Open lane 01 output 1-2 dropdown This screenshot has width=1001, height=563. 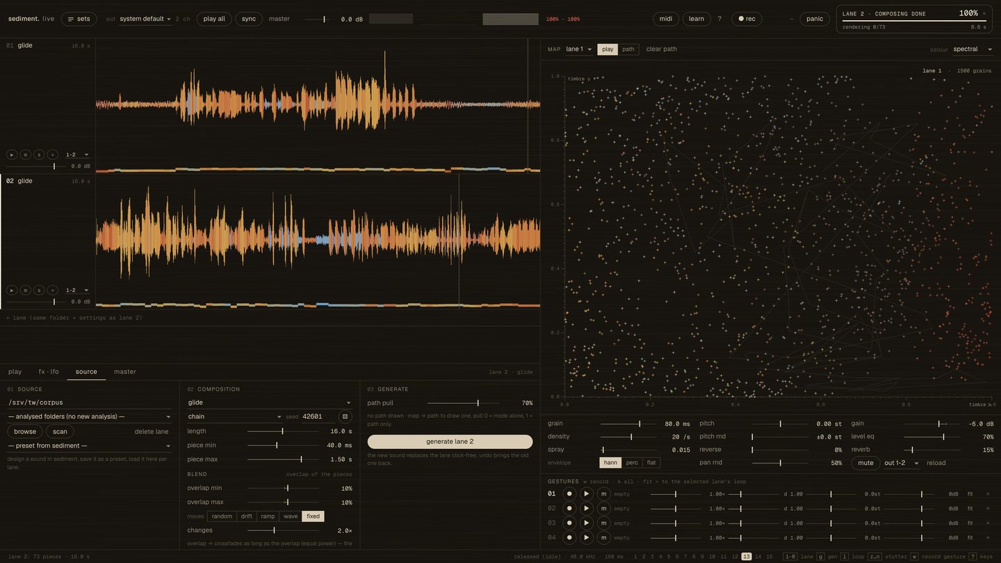(76, 154)
